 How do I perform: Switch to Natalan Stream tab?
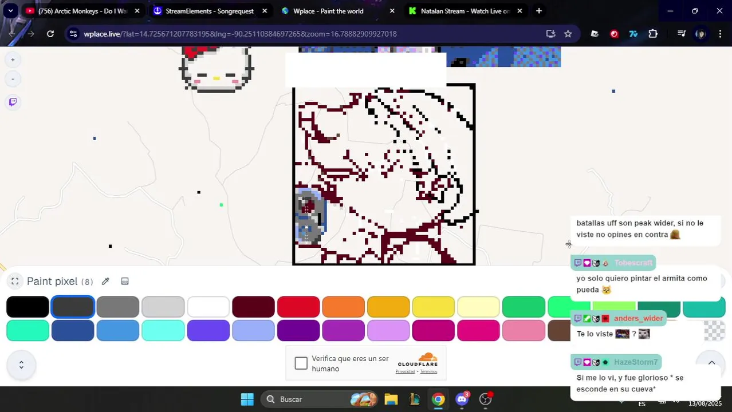click(x=466, y=11)
